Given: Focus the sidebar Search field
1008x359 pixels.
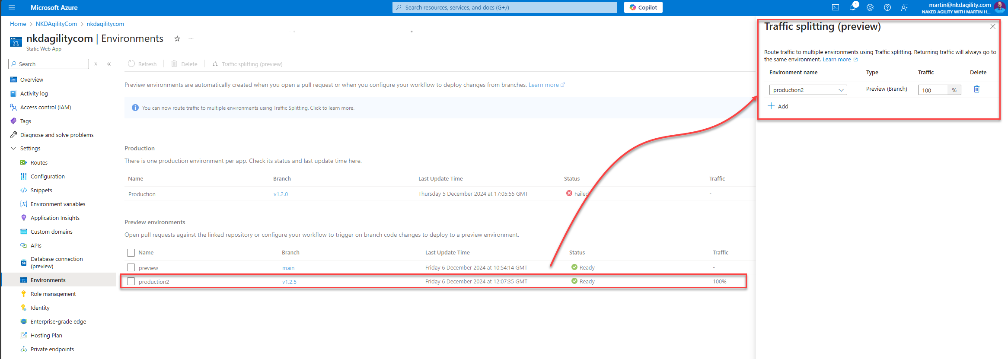Looking at the screenshot, I should pos(48,64).
